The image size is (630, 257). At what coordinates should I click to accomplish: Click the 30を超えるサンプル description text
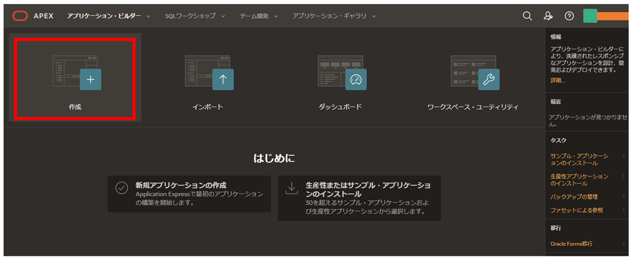(x=367, y=206)
